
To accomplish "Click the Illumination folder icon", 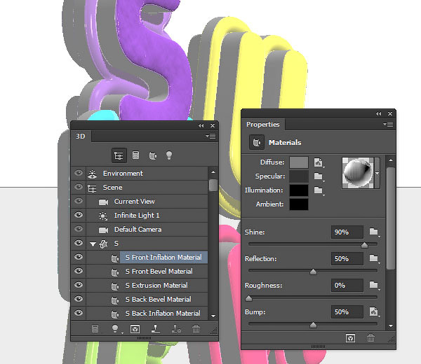I will tap(319, 190).
